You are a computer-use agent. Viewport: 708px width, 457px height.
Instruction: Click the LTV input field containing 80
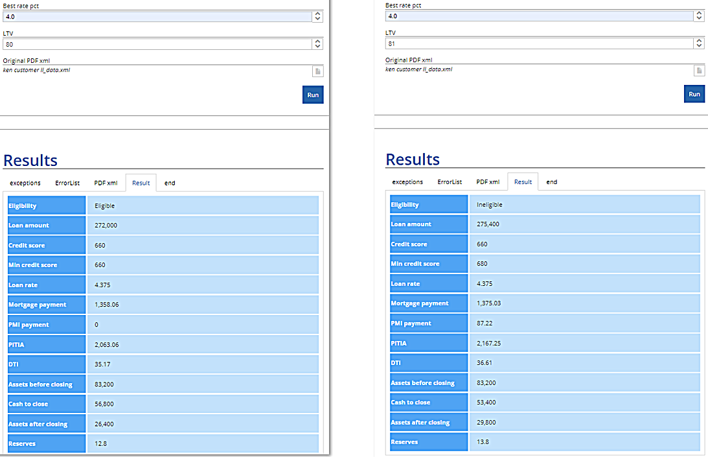pos(155,44)
